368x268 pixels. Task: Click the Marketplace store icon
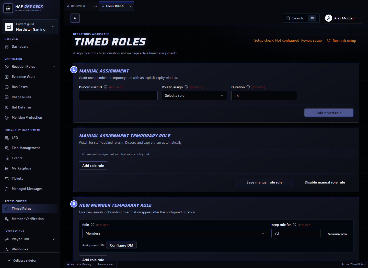[x=7, y=168]
